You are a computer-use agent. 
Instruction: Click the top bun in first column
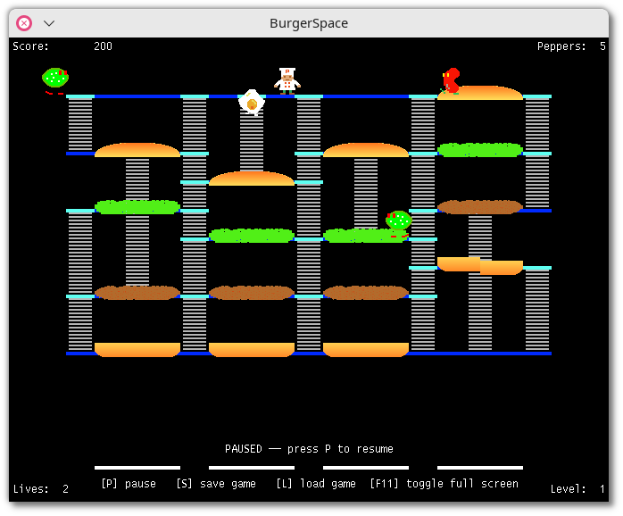(137, 150)
